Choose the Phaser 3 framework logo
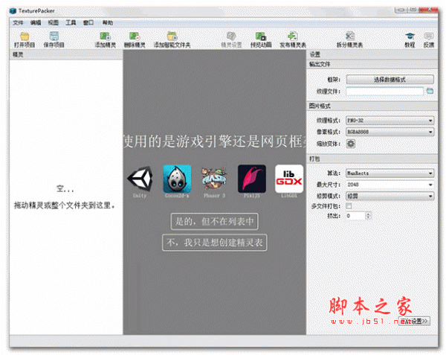 pyautogui.click(x=214, y=179)
